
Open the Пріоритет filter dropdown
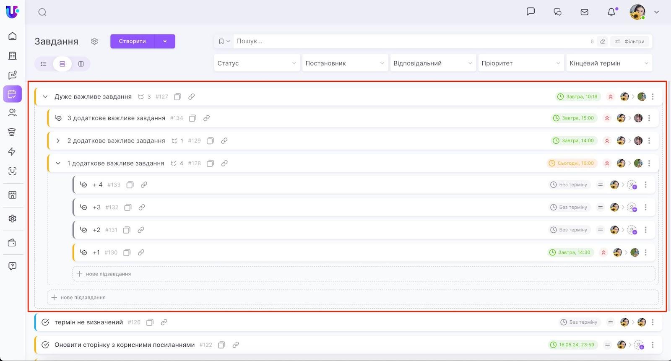click(x=520, y=63)
